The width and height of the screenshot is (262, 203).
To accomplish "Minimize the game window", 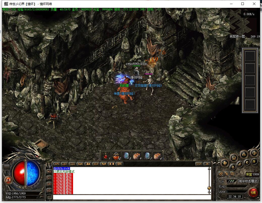I will click(231, 4).
